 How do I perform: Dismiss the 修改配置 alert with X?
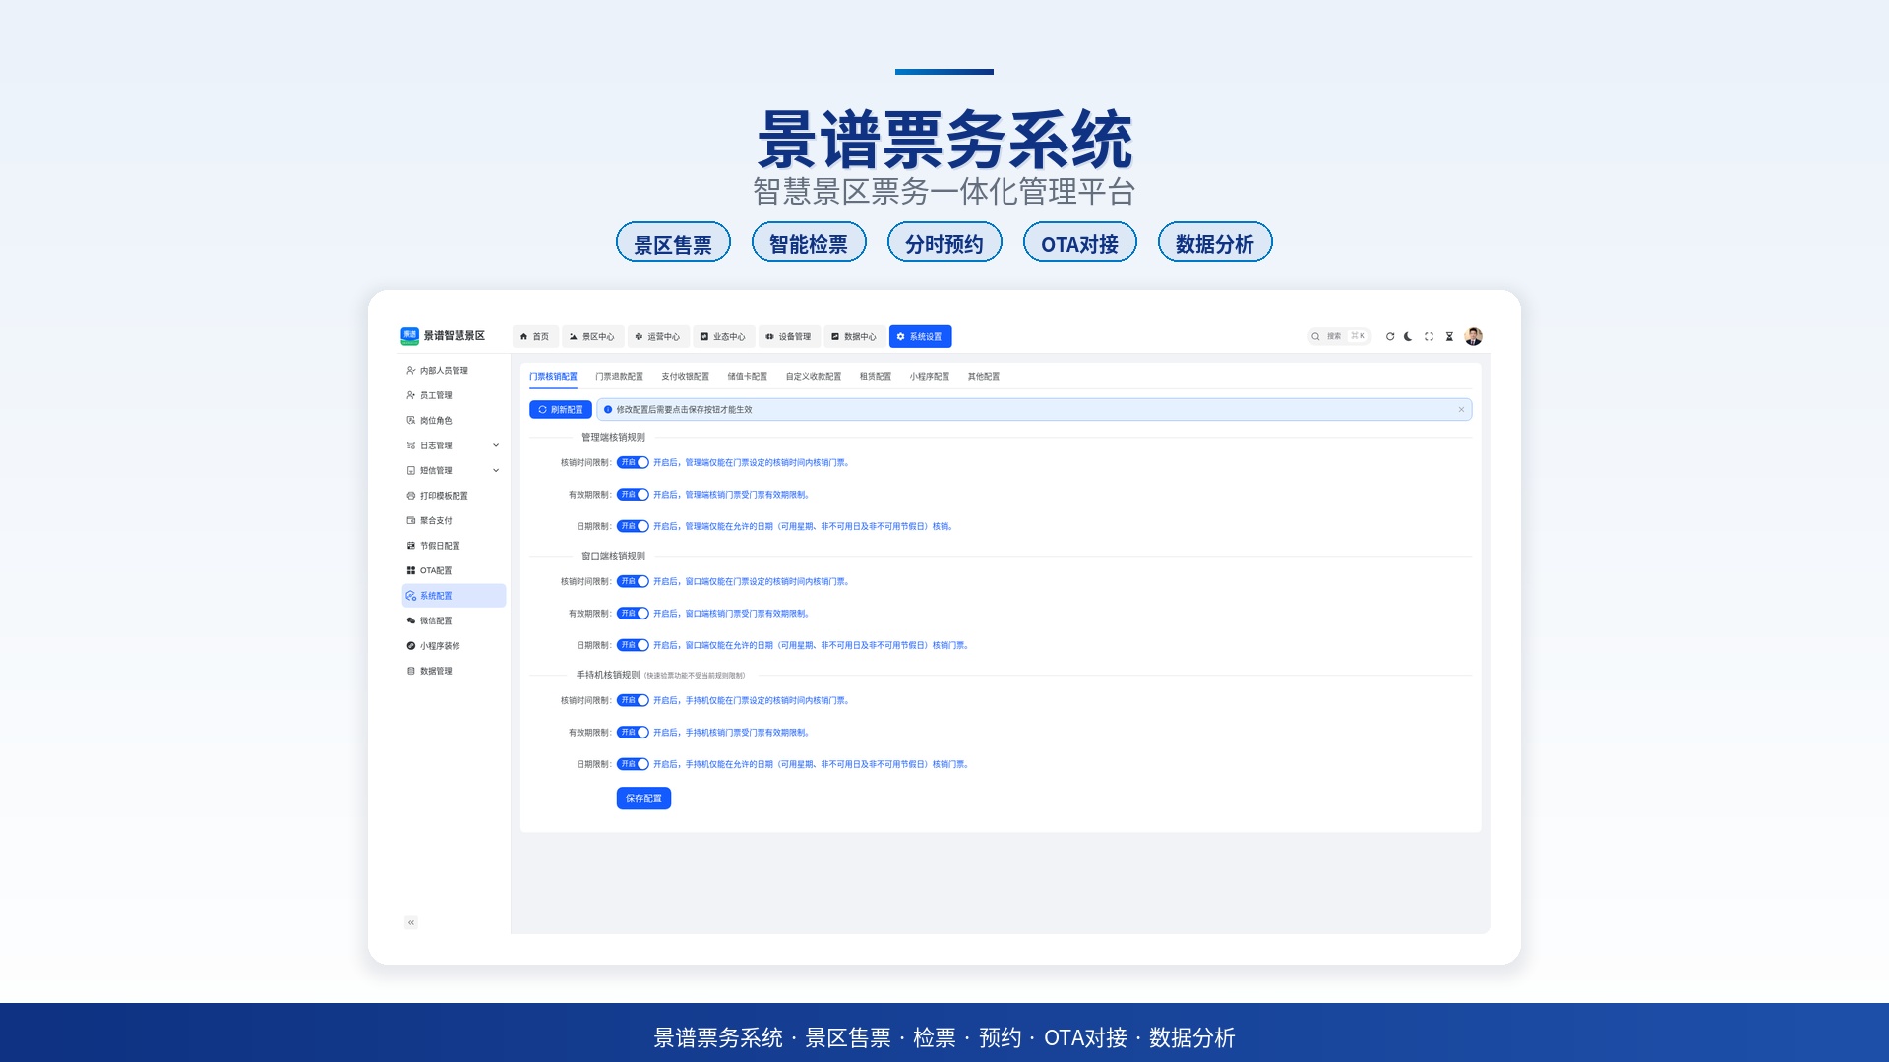pyautogui.click(x=1461, y=410)
